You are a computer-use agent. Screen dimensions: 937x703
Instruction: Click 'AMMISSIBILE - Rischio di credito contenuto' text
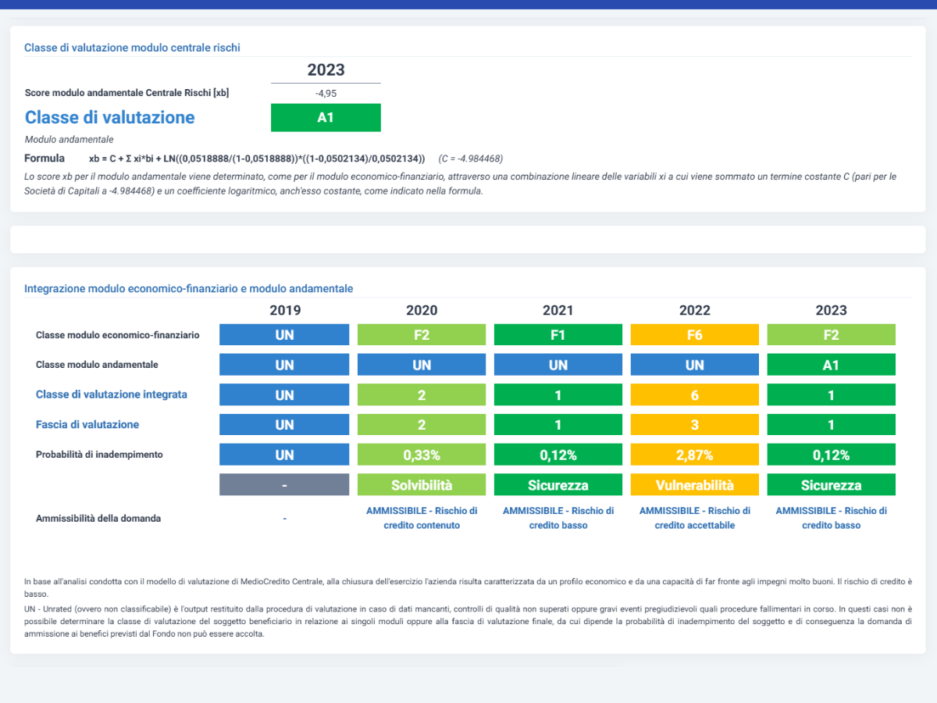point(422,518)
